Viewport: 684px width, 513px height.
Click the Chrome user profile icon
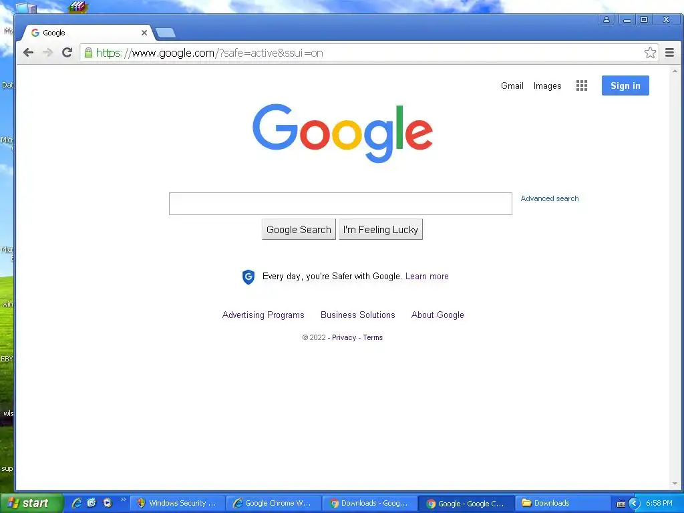[607, 19]
